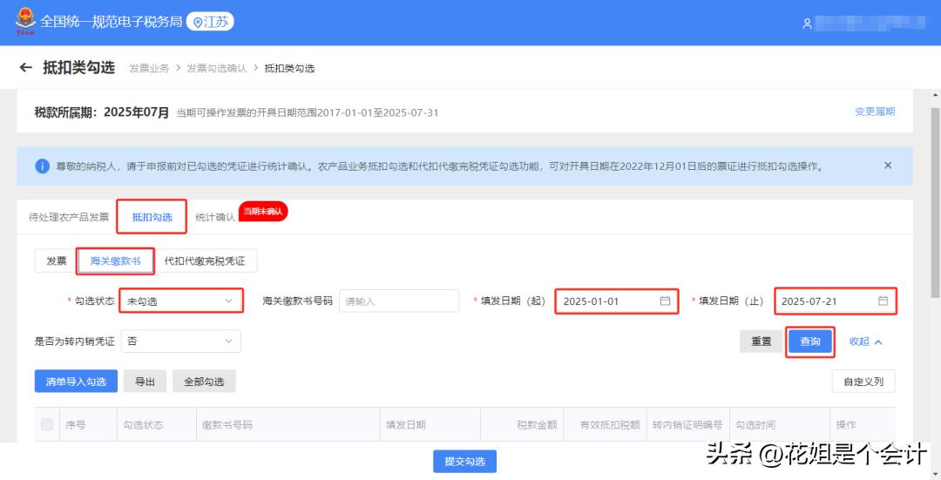Click the 清单导入勾选 button

76,381
